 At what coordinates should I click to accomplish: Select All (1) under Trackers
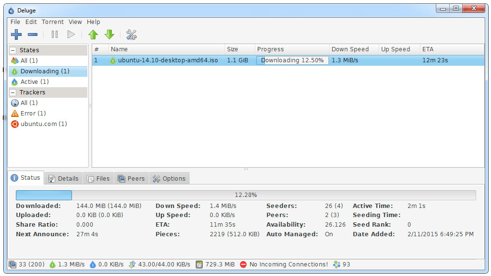click(48, 103)
